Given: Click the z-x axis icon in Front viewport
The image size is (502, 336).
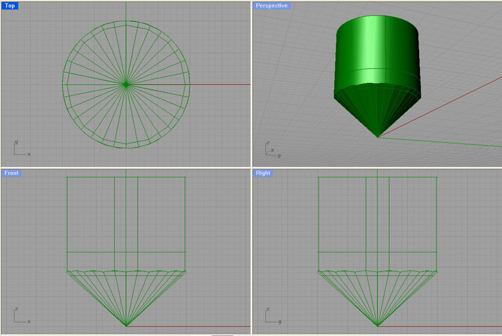Looking at the screenshot, I should click(22, 315).
